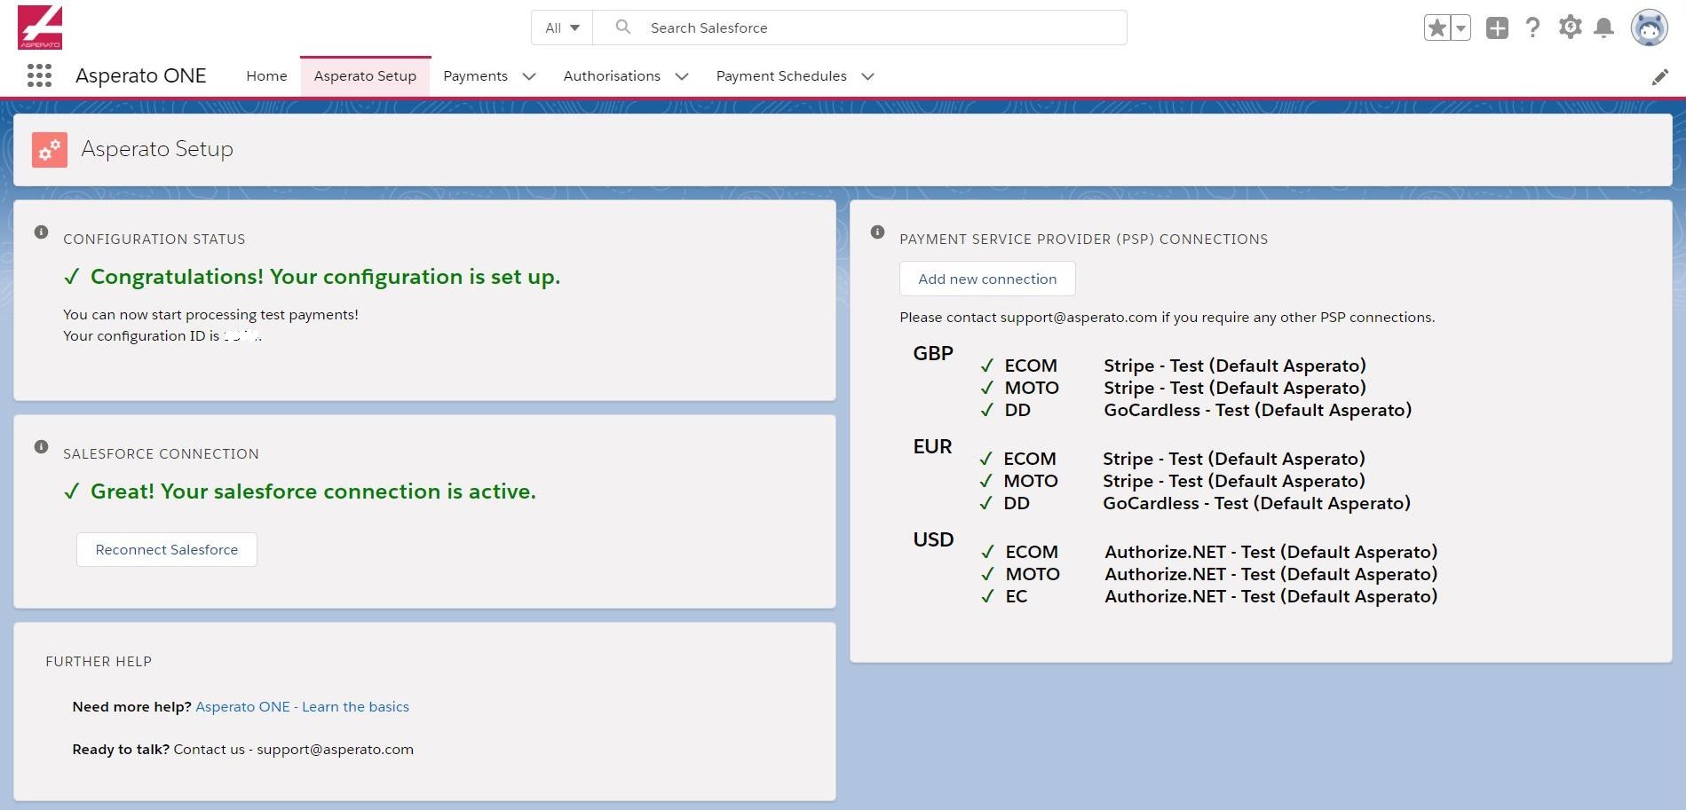The width and height of the screenshot is (1686, 810).
Task: Click the Asperato Setup header gears icon
Action: [x=50, y=150]
